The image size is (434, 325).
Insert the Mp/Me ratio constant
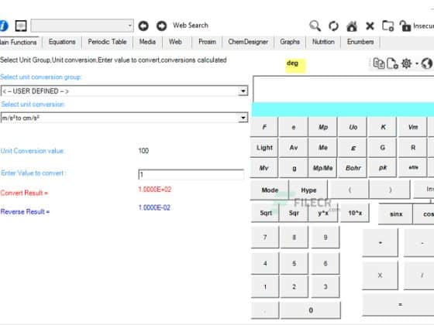322,168
